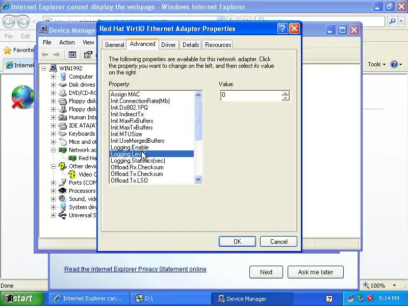Expand the Disk drives node
Screen dimensions: 408x306
point(53,85)
